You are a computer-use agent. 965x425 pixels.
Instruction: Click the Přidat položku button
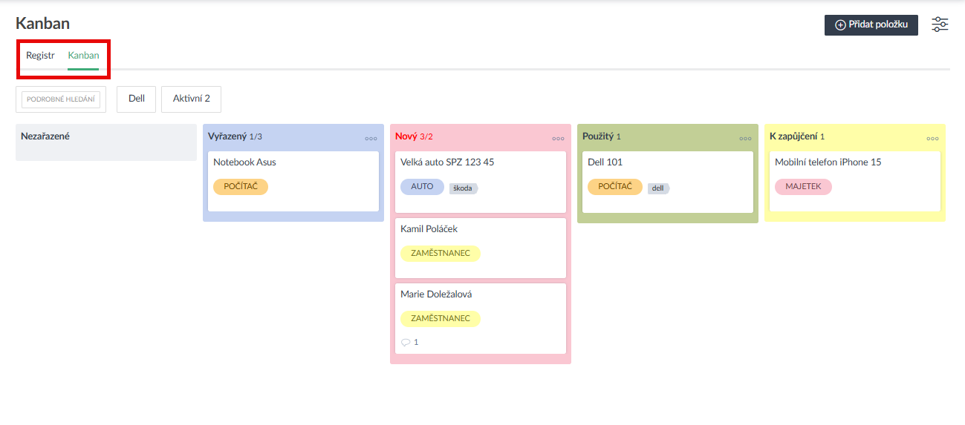click(871, 24)
